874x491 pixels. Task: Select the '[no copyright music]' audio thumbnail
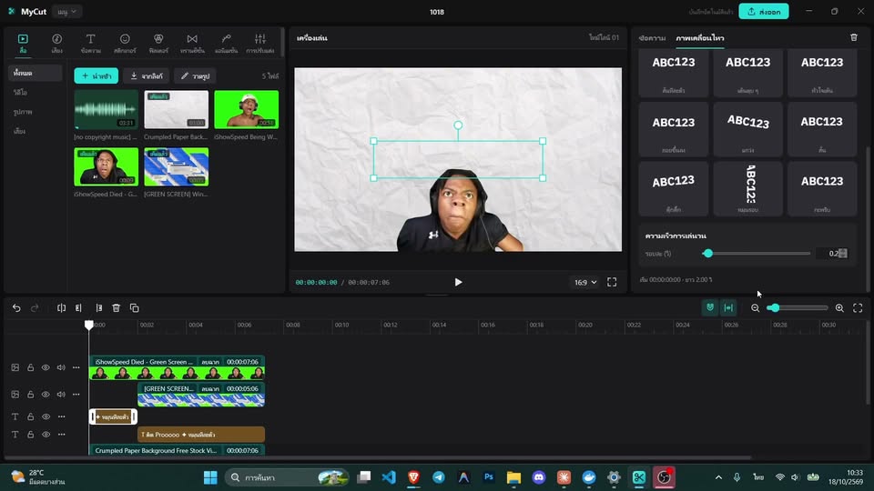[106, 110]
